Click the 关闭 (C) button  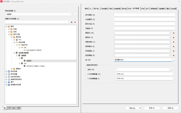[152, 108]
